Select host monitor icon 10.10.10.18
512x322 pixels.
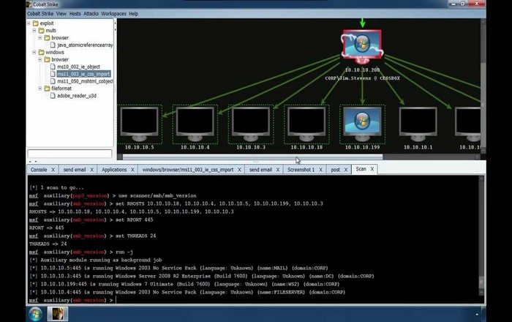coord(306,124)
